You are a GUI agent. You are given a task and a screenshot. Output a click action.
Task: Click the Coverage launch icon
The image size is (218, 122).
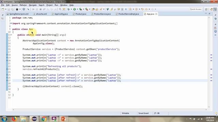(80, 9)
